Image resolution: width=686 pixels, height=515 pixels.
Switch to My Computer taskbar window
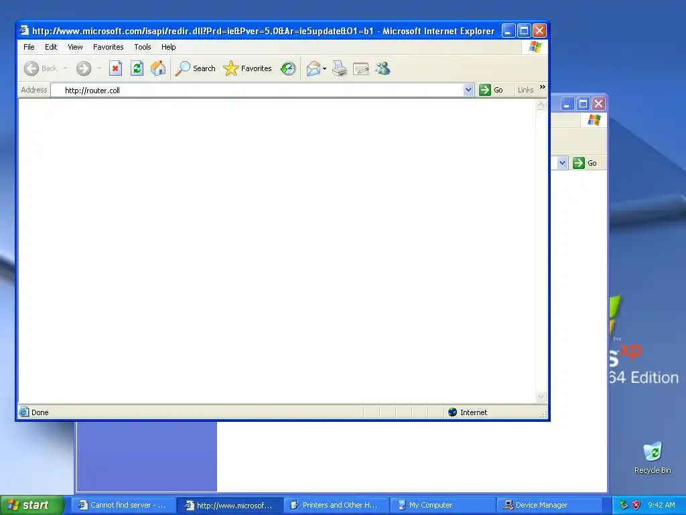pos(442,505)
